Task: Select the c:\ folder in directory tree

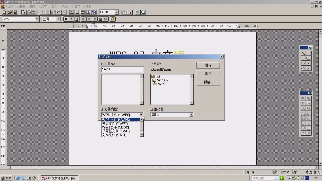Action: (x=156, y=77)
